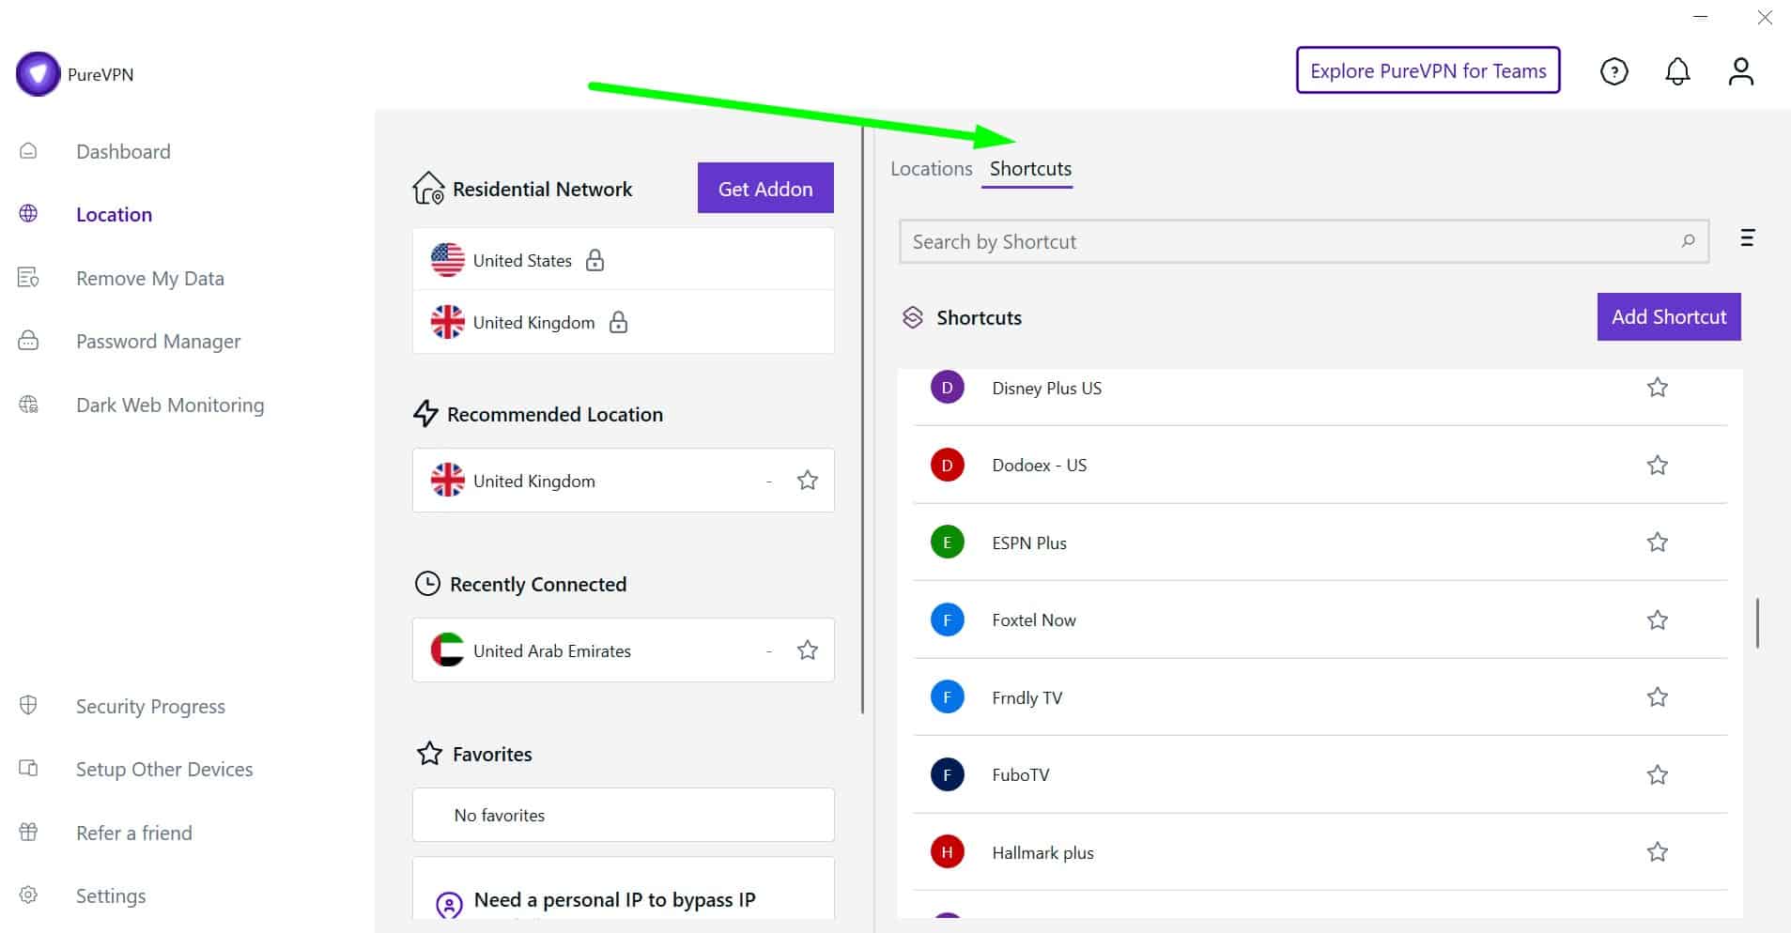The width and height of the screenshot is (1791, 933).
Task: Click the Frndly TV blue F avatar
Action: pyautogui.click(x=947, y=697)
